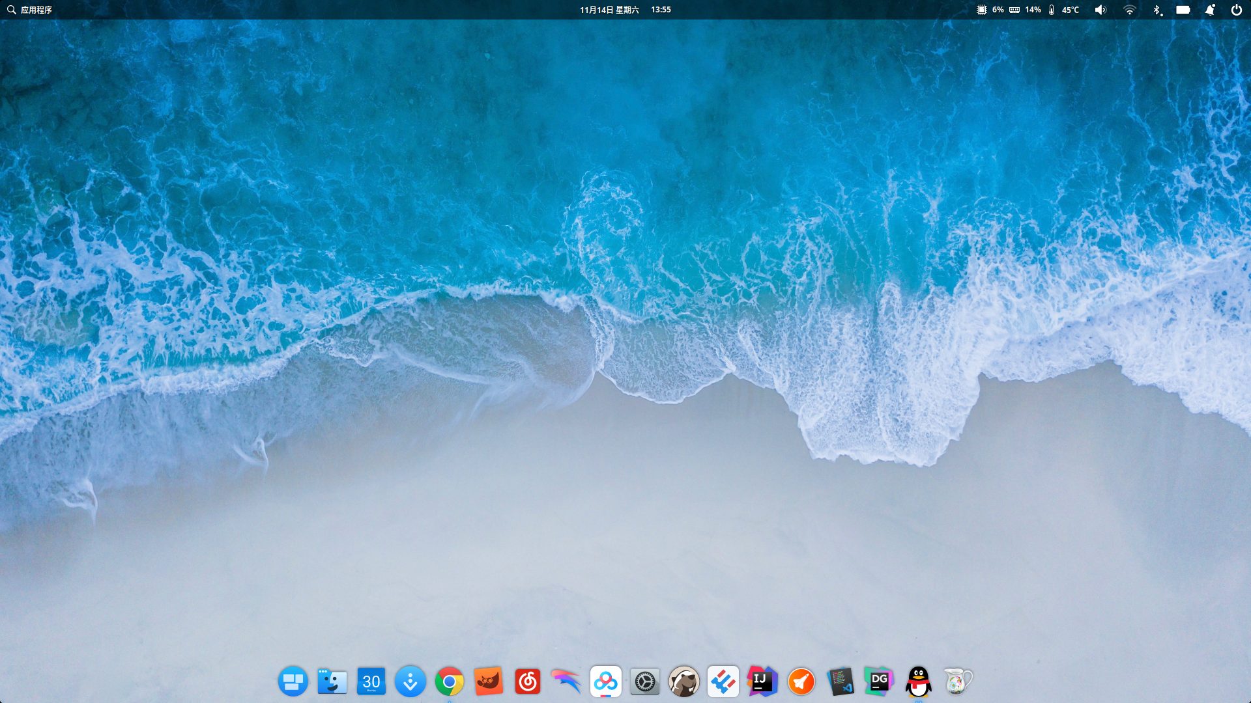
Task: Open the Wi-Fi network indicator
Action: click(1130, 10)
